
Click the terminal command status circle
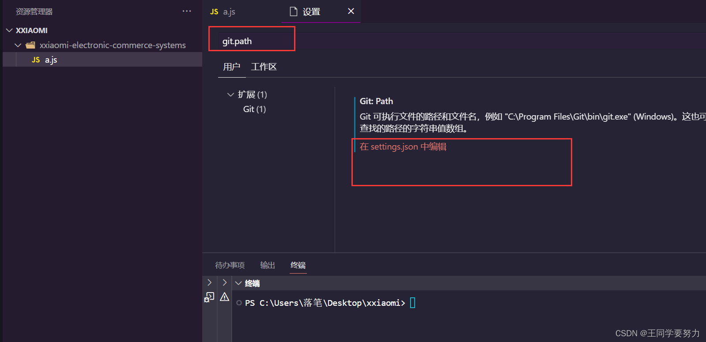tap(239, 303)
